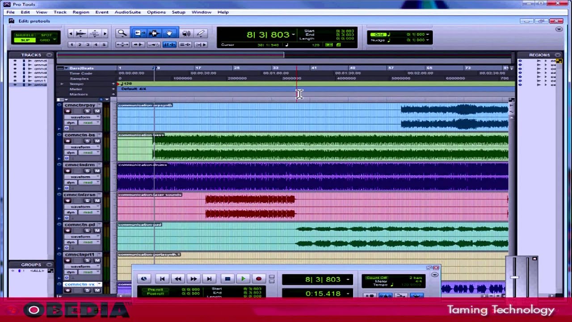Zoom in horizontally with right arrow
572x322 pixels.
pos(105,33)
